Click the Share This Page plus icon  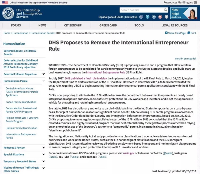point(166,33)
